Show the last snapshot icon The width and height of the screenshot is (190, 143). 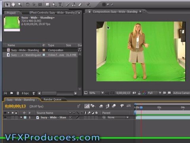(139, 93)
